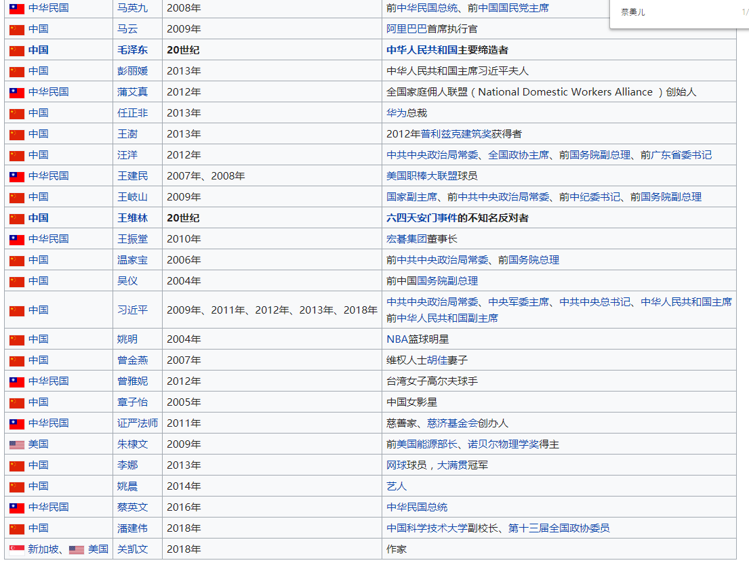749x569 pixels.
Task: Click the China flag in 习近平 row
Action: (16, 310)
